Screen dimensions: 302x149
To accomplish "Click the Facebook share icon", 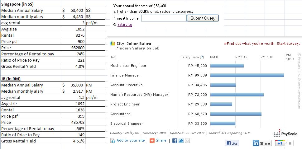I will (x=175, y=141).
